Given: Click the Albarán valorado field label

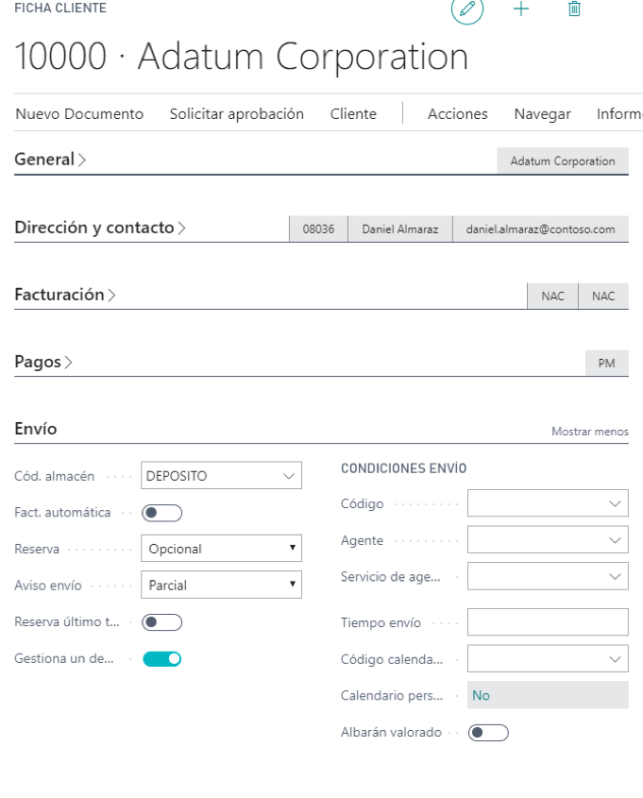Looking at the screenshot, I should (x=391, y=732).
